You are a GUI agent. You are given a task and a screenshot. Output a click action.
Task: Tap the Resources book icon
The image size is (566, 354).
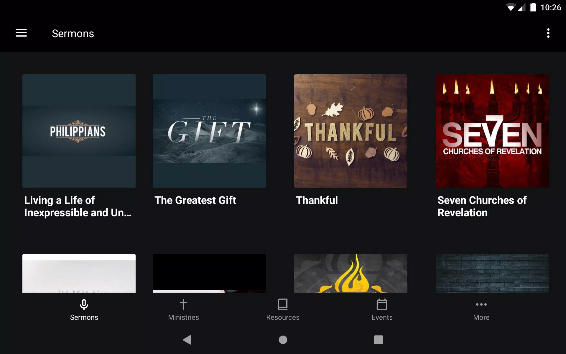[x=283, y=304]
